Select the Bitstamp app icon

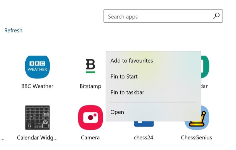coord(90,66)
